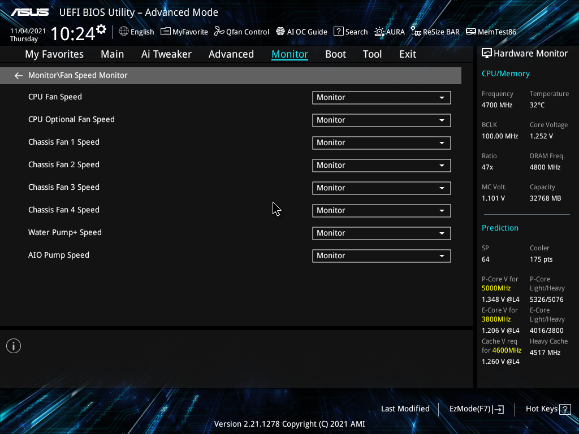Click the 4517 MHz heavy cache value
Viewport: 579px width, 434px height.
pos(545,353)
